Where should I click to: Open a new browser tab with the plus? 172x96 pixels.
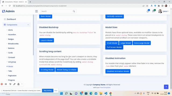[x=30, y=2]
